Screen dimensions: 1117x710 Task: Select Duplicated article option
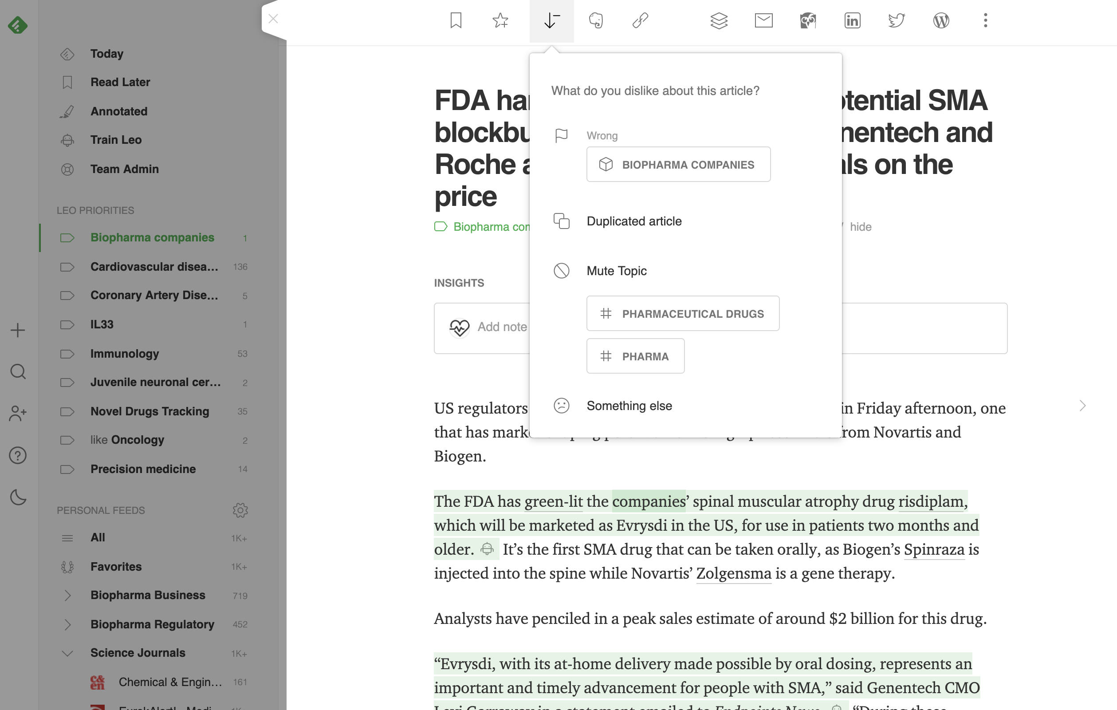pyautogui.click(x=633, y=221)
